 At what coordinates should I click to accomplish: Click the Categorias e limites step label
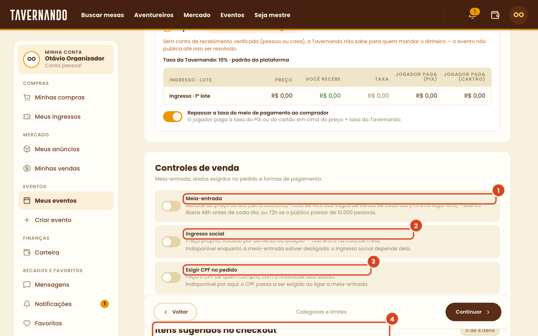click(321, 312)
